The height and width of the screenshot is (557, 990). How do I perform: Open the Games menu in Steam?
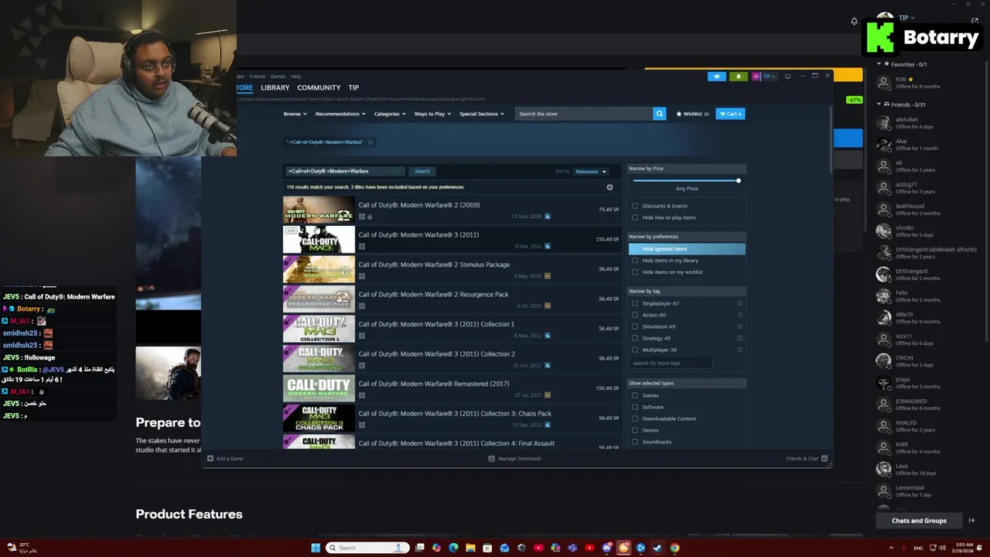(x=278, y=77)
